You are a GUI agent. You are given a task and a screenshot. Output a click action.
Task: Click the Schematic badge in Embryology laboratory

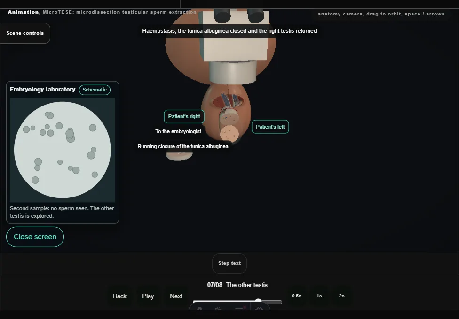(x=95, y=90)
